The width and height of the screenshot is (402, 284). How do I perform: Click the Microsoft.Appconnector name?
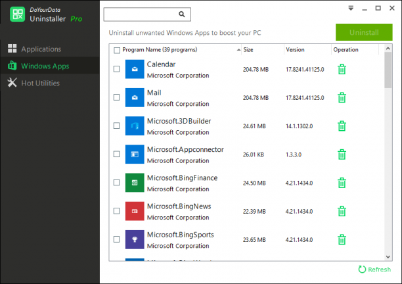click(185, 149)
